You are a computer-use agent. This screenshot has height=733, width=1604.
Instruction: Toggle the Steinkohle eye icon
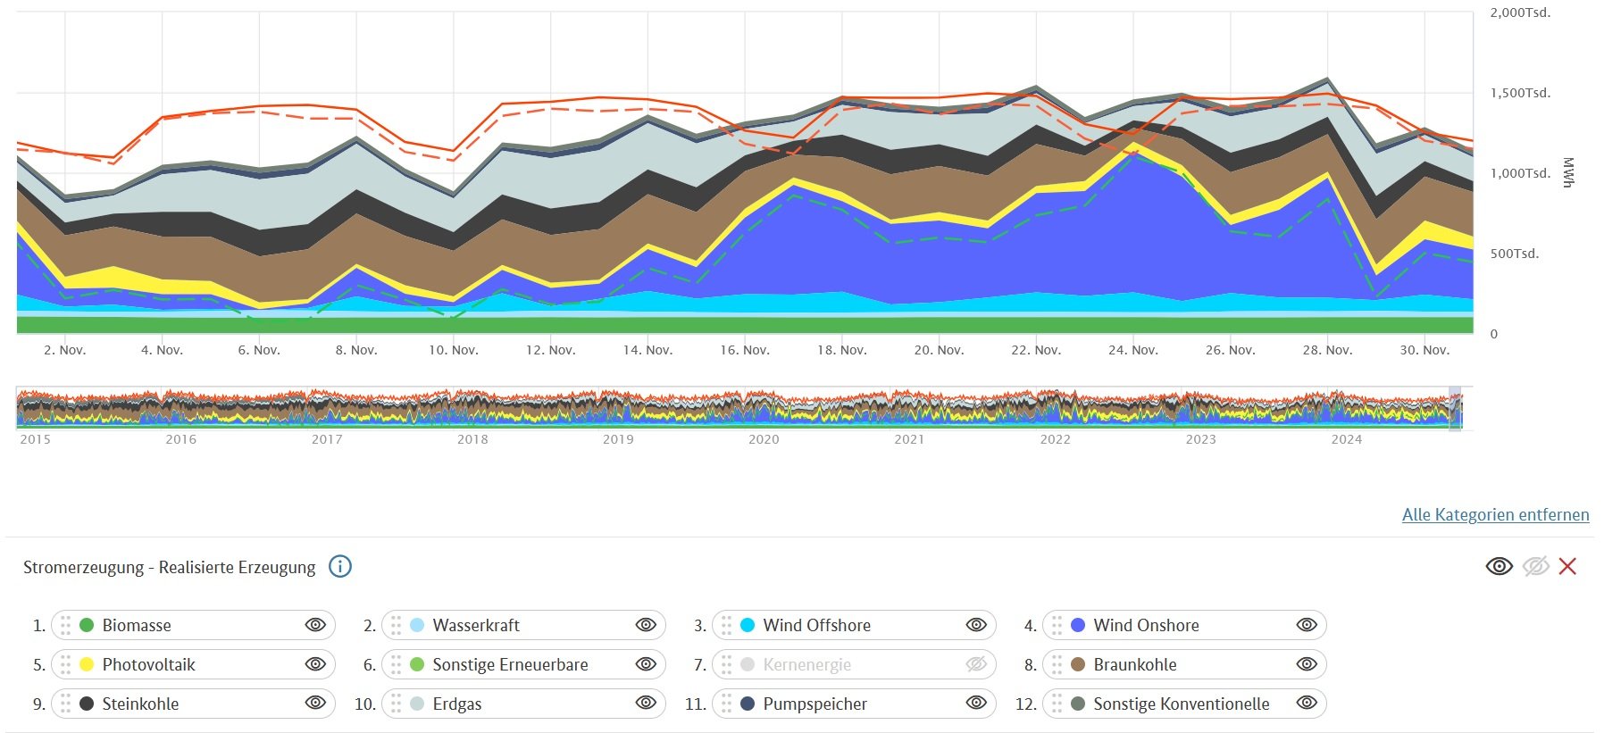[315, 704]
